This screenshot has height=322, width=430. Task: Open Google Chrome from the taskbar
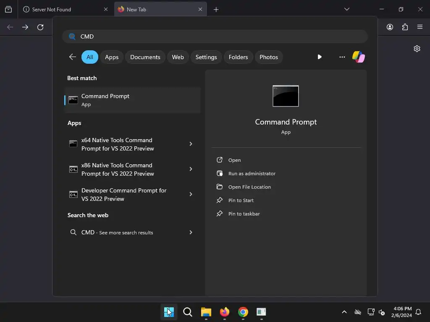[x=243, y=312]
